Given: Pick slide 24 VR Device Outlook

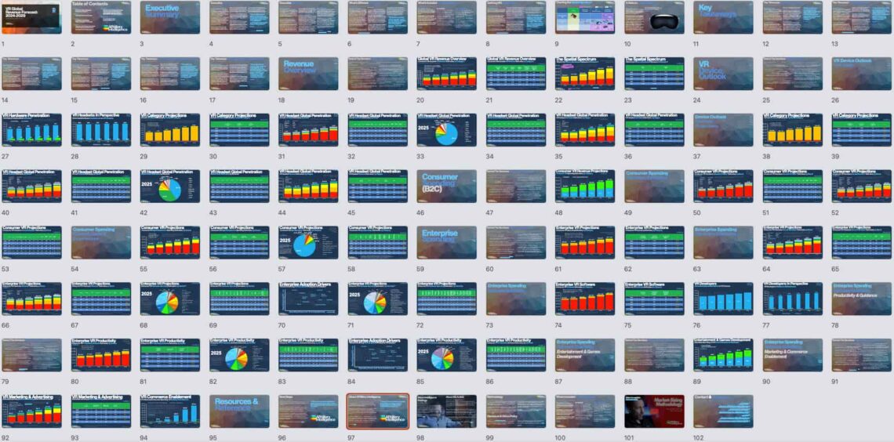Looking at the screenshot, I should tap(723, 74).
